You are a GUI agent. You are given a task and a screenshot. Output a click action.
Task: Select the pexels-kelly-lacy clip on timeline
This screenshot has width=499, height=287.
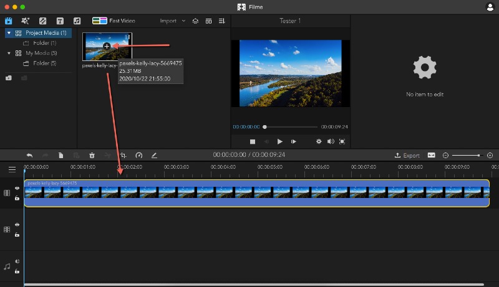point(257,194)
